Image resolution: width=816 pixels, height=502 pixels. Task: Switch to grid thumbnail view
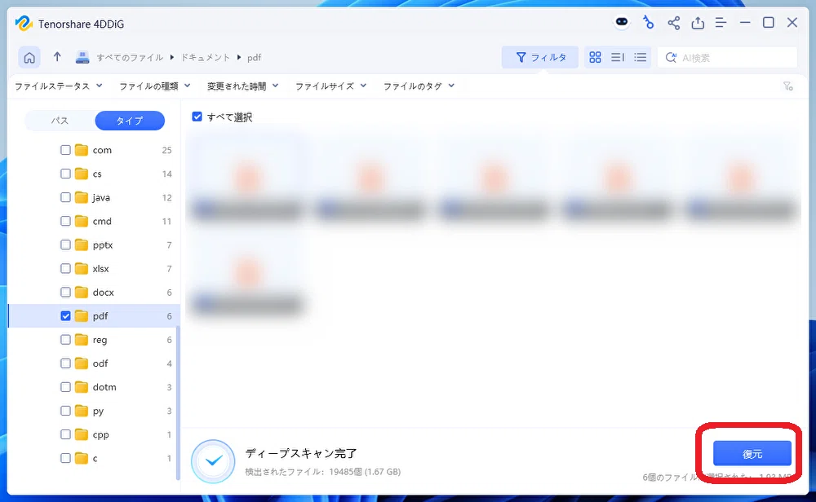point(595,57)
